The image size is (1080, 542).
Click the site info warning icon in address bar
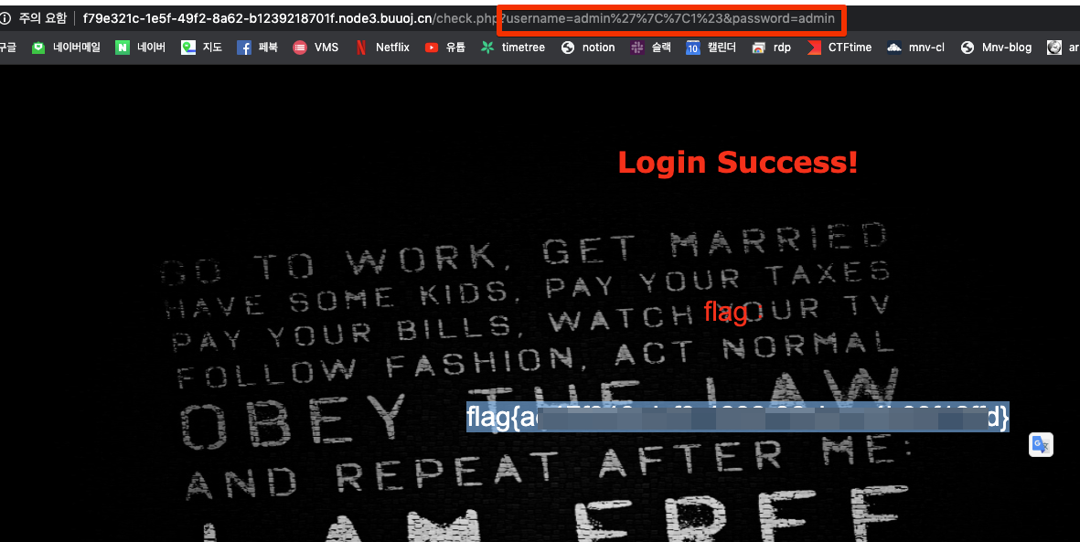click(5, 18)
